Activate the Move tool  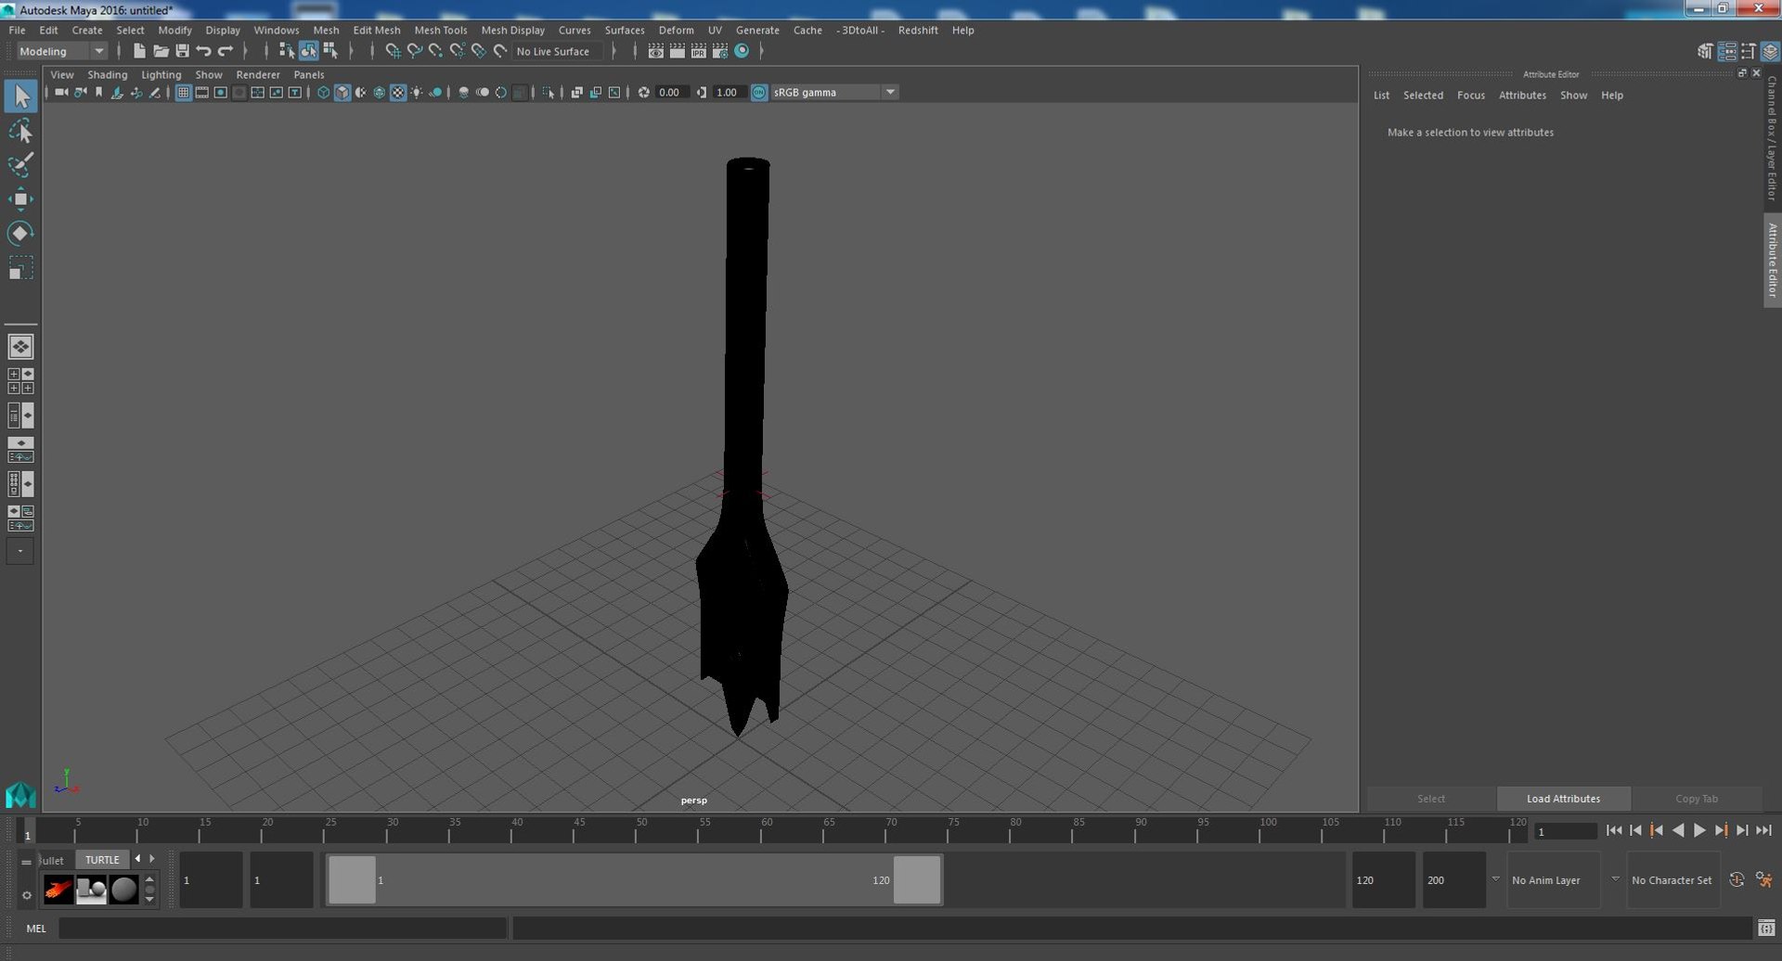[x=20, y=199]
